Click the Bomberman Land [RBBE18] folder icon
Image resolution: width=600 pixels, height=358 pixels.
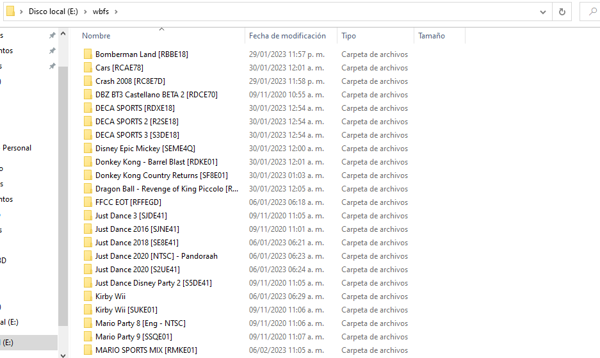coord(88,54)
